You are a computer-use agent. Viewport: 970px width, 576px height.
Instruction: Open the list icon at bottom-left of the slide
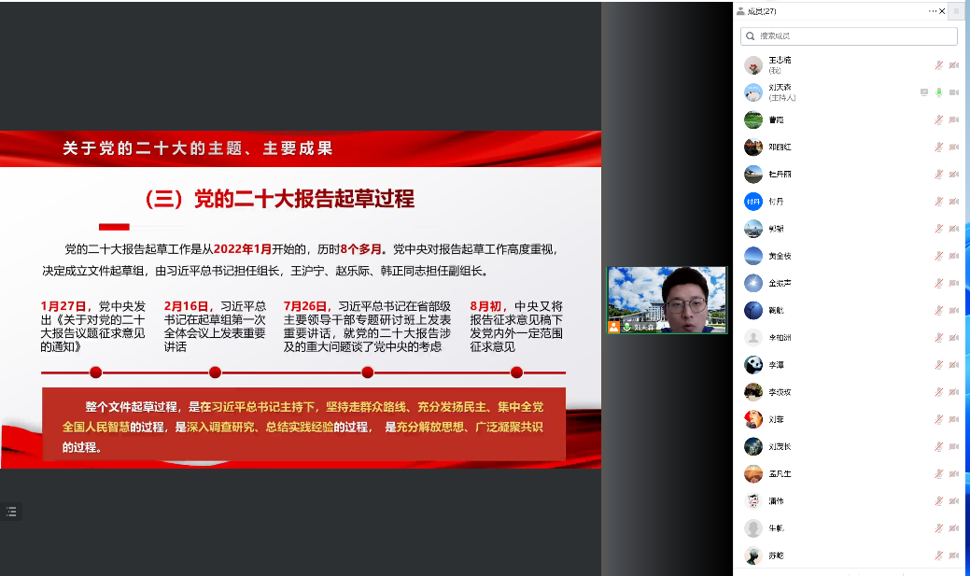11,512
